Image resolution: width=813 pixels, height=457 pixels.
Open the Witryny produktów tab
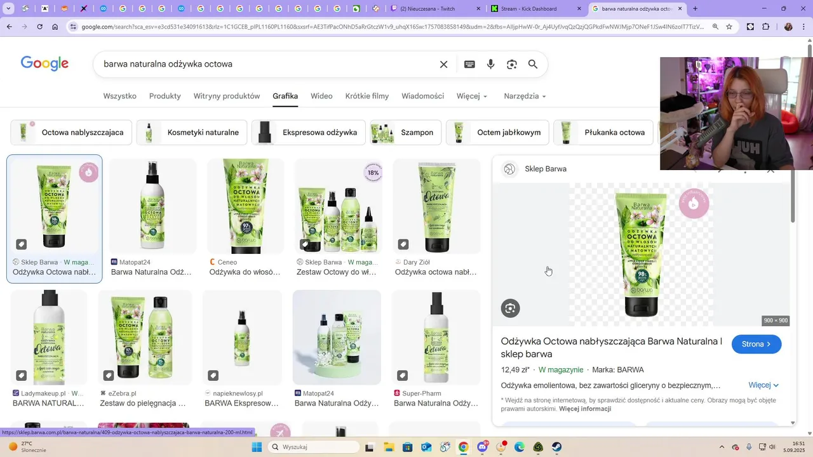(227, 96)
